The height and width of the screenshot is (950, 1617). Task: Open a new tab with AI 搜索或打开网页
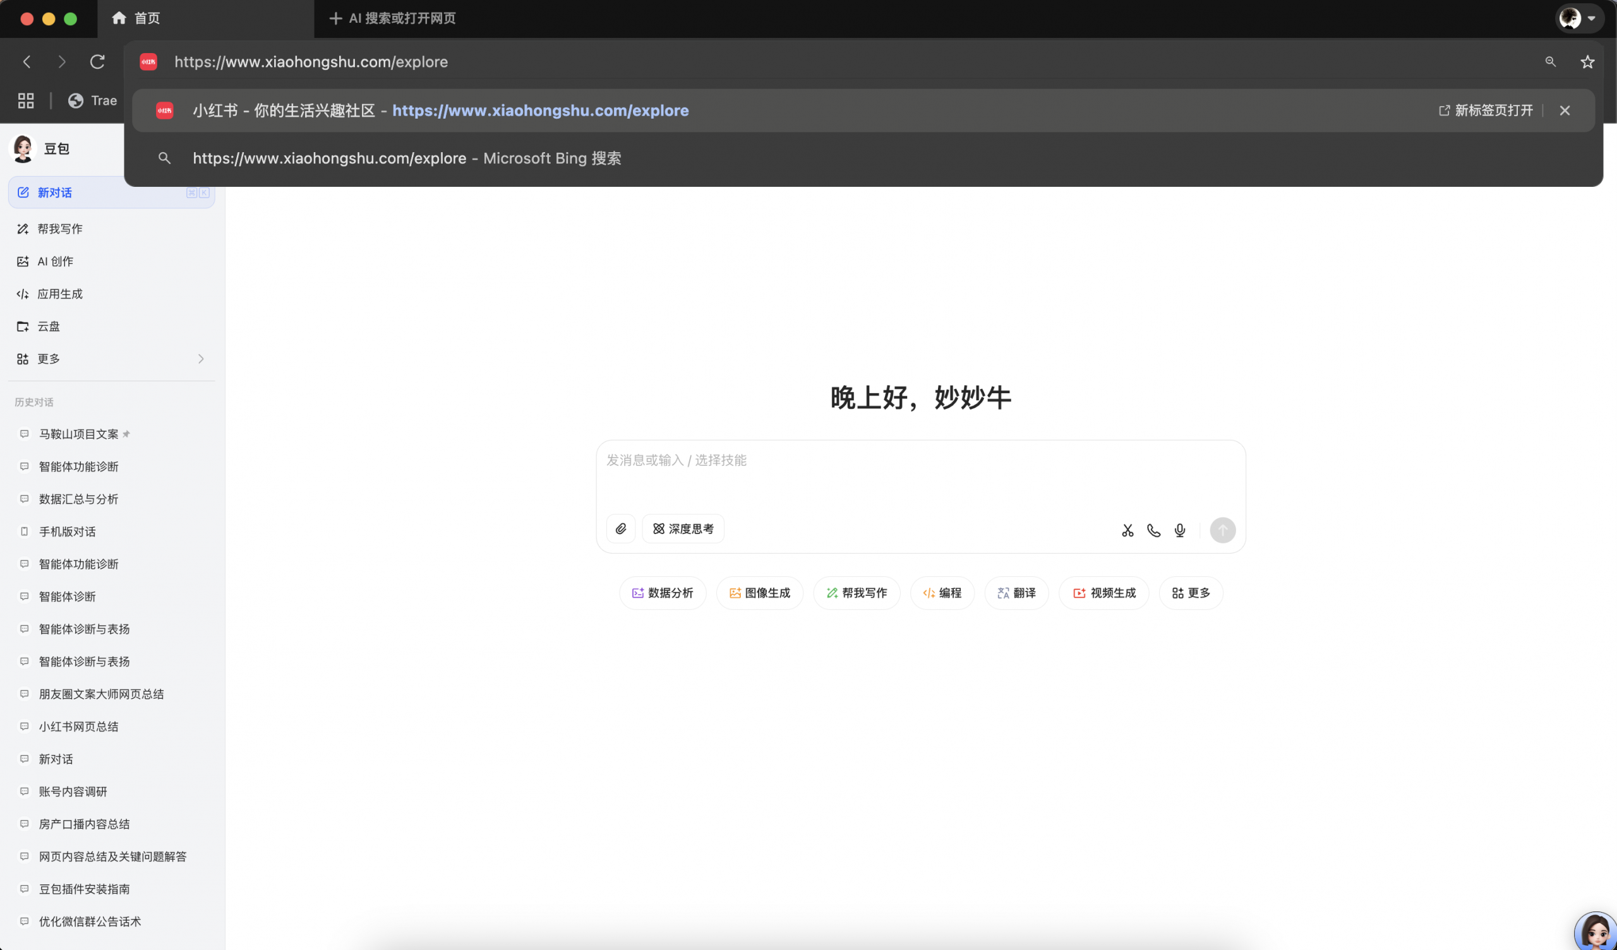392,18
